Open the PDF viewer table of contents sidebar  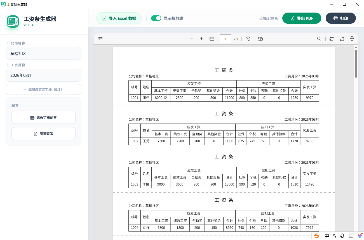(100, 39)
